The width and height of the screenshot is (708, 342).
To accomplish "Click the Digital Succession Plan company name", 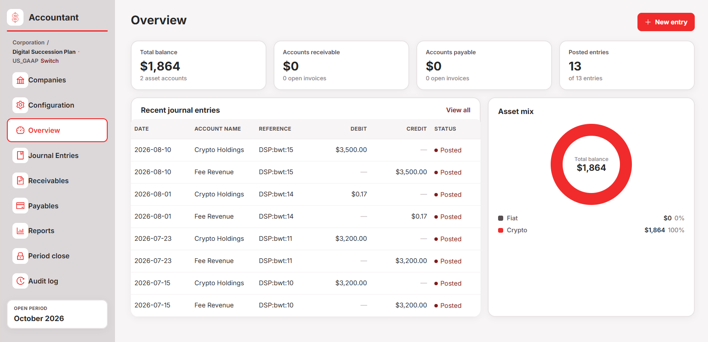I will click(44, 52).
